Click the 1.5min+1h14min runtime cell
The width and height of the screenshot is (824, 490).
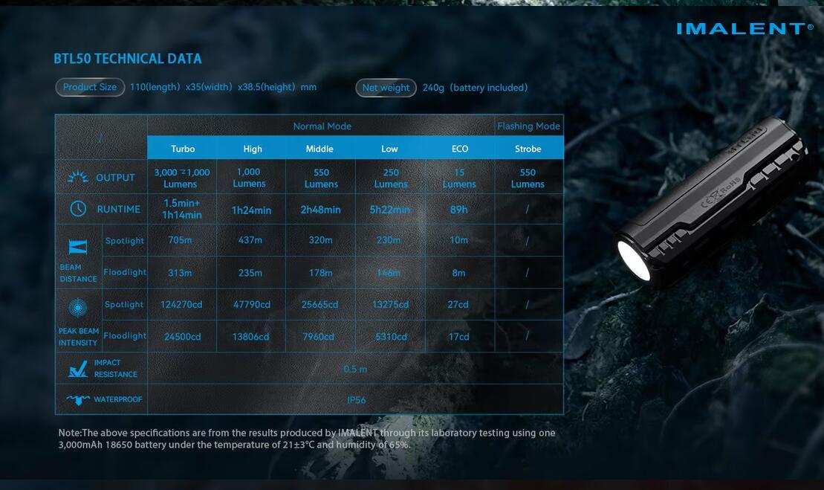(x=182, y=209)
